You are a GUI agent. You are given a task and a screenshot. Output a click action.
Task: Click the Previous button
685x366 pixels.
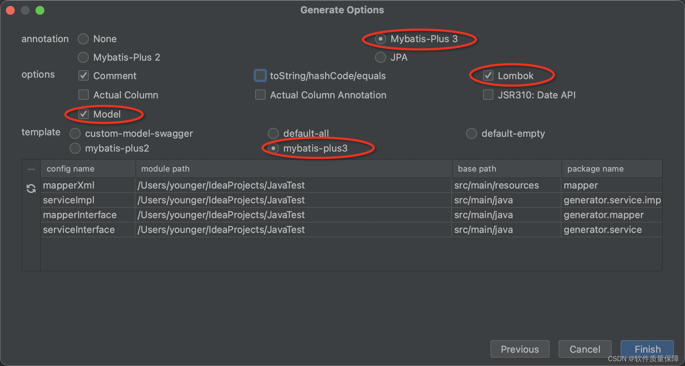(x=520, y=349)
